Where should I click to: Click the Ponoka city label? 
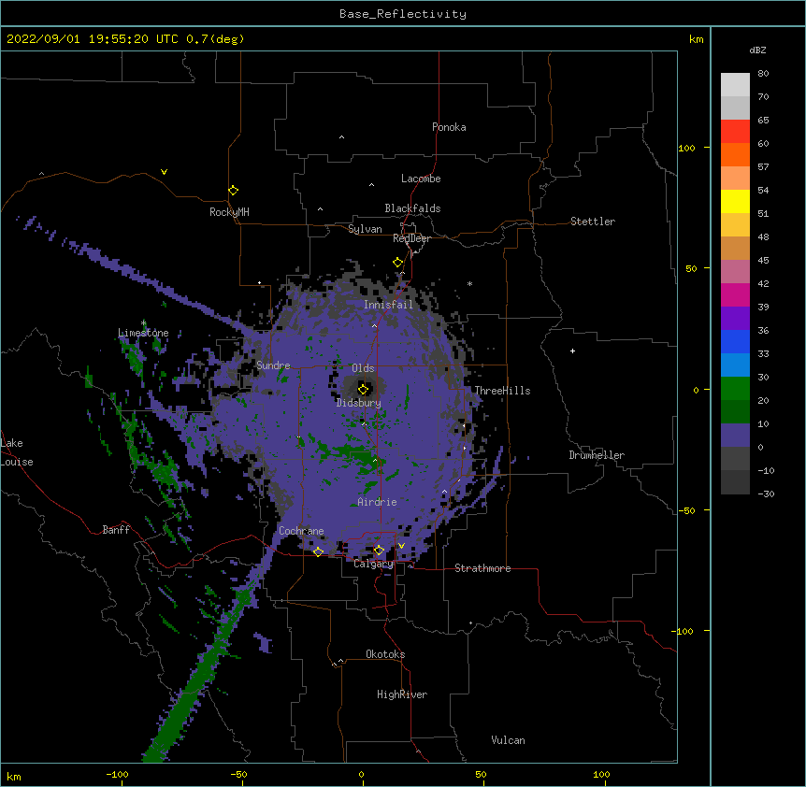(449, 127)
